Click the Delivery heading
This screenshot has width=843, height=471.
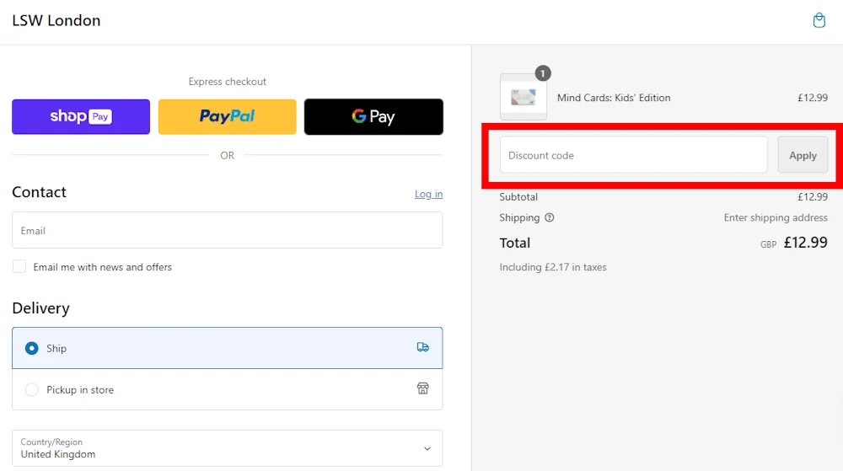tap(40, 308)
